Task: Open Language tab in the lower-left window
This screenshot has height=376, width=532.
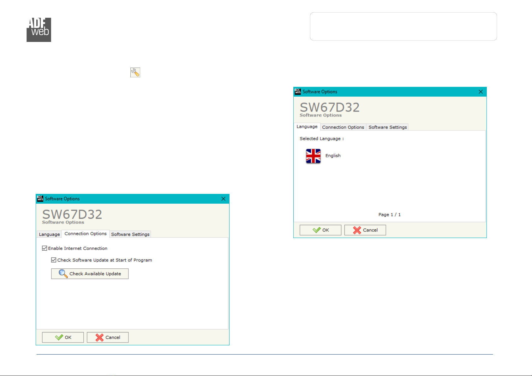Action: pos(49,234)
